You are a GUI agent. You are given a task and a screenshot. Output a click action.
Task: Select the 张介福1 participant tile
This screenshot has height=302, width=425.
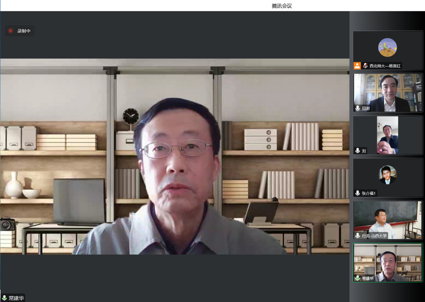coord(387,177)
